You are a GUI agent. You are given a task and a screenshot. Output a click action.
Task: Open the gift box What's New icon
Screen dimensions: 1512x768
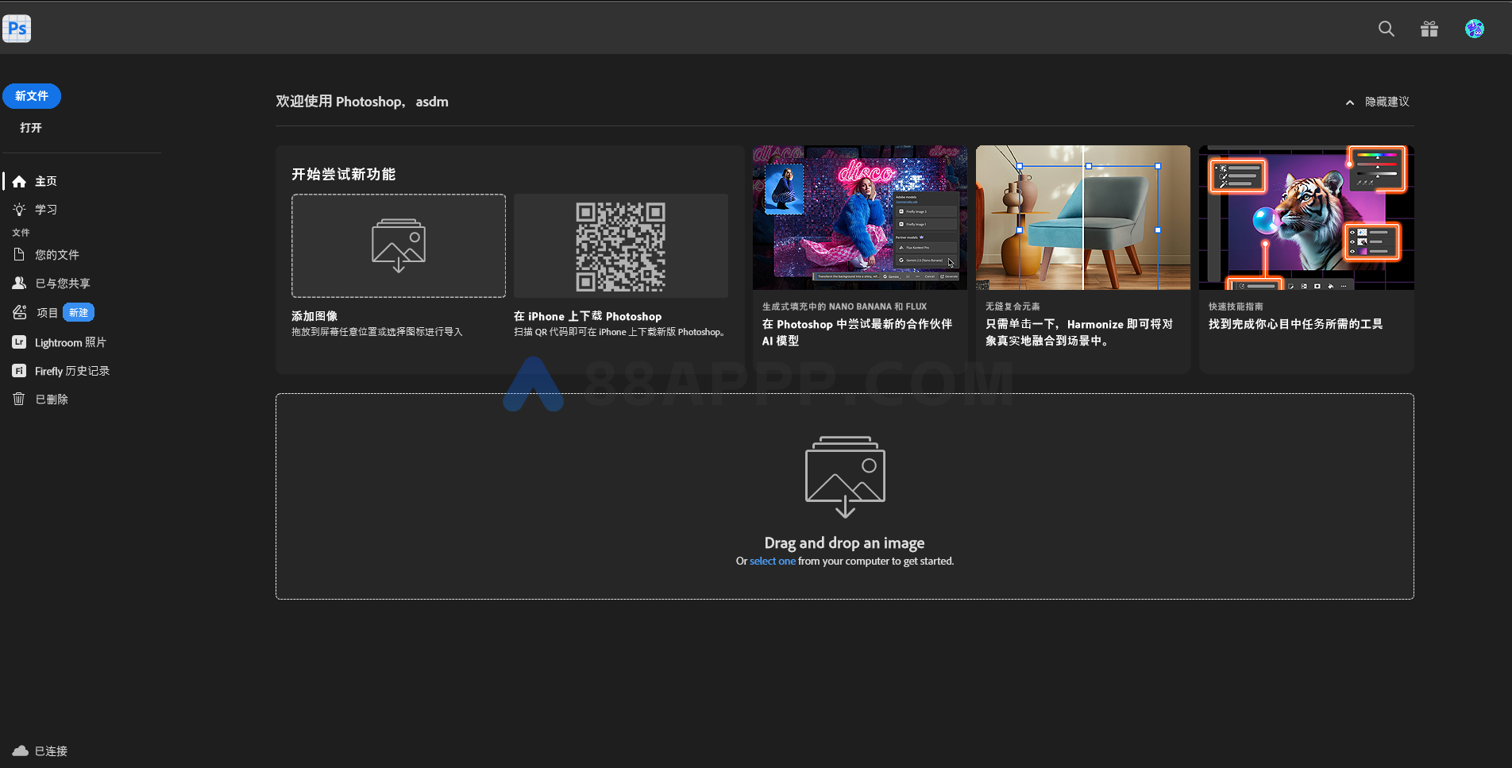(x=1429, y=29)
